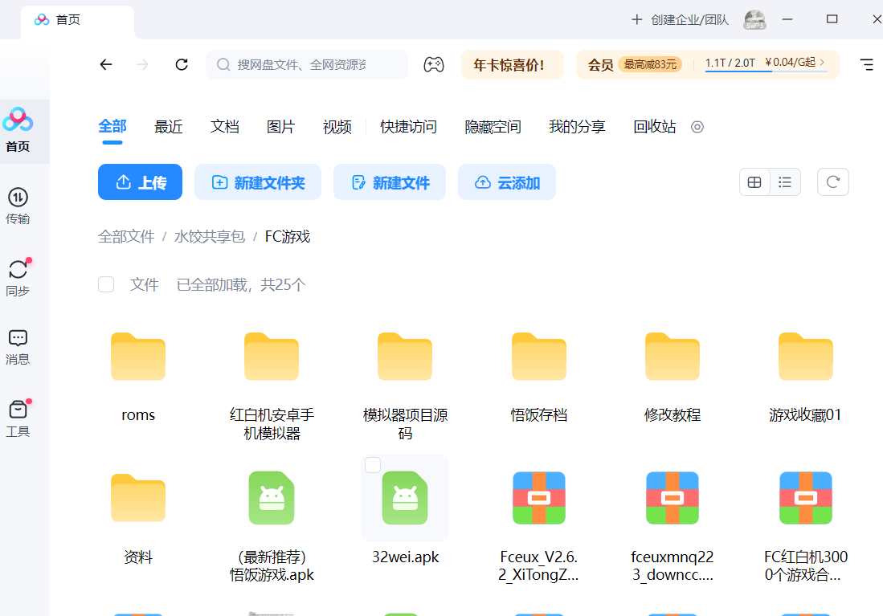Image resolution: width=883 pixels, height=616 pixels.
Task: Click the 上传 upload button
Action: tap(141, 182)
